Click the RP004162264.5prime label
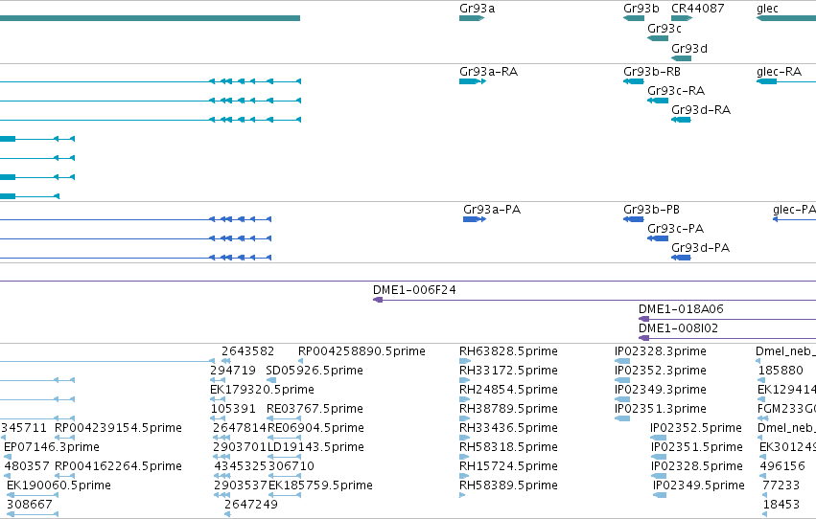This screenshot has height=519, width=816. click(118, 466)
